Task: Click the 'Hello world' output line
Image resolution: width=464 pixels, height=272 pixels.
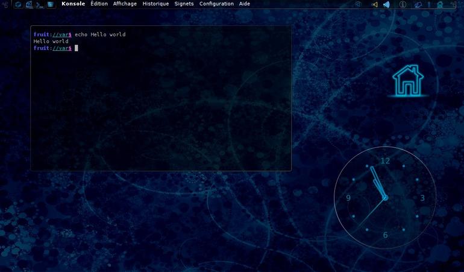Action: click(x=51, y=41)
